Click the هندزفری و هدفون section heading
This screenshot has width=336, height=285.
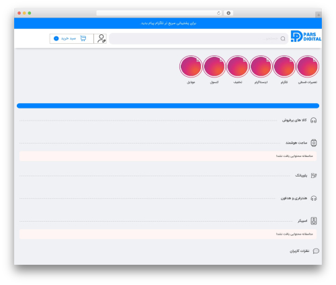click(x=294, y=198)
